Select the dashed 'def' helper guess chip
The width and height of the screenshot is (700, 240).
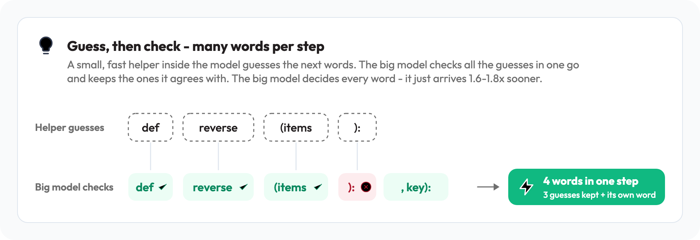point(151,127)
